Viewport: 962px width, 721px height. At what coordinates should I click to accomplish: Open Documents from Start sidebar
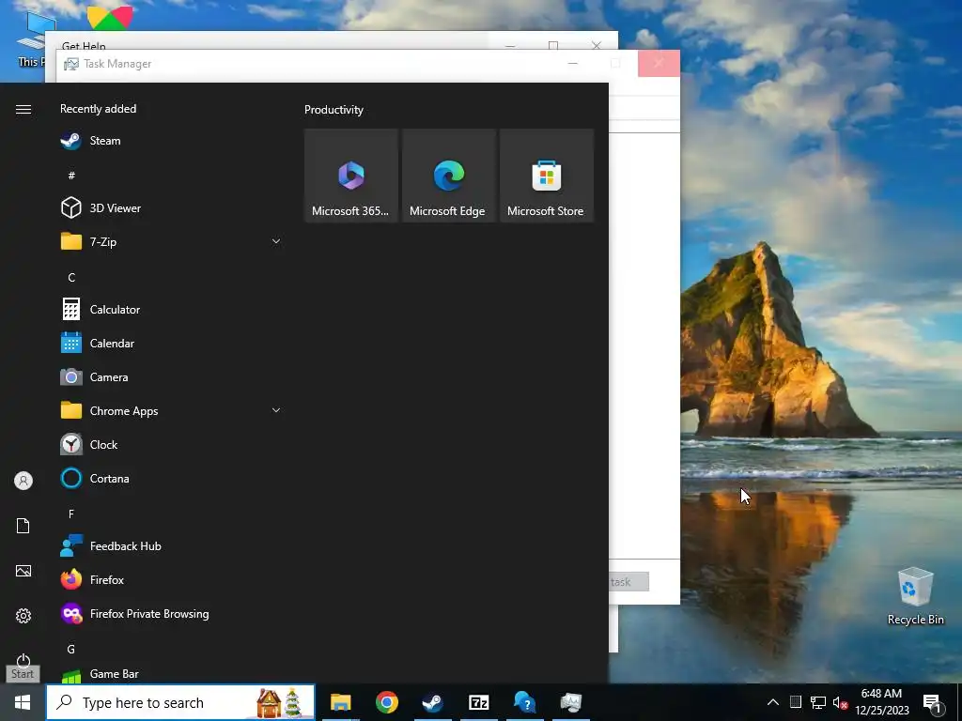(x=23, y=526)
